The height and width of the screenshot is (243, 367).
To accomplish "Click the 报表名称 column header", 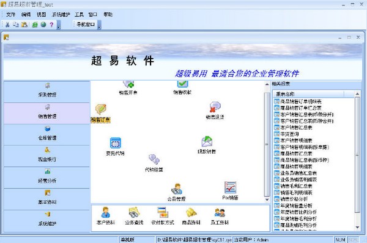I will pyautogui.click(x=309, y=94).
